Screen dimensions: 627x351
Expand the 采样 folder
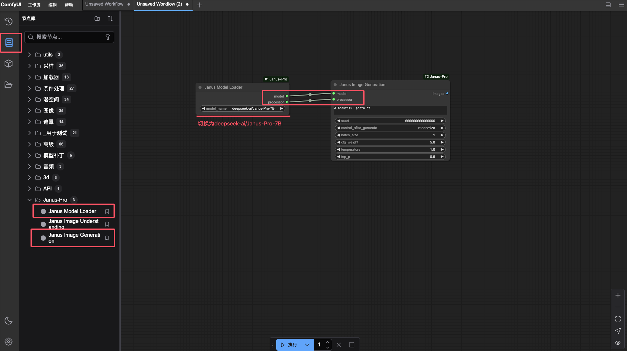pyautogui.click(x=30, y=66)
